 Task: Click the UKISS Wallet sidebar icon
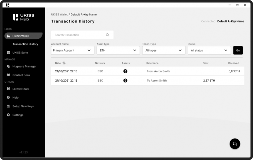[8, 36]
